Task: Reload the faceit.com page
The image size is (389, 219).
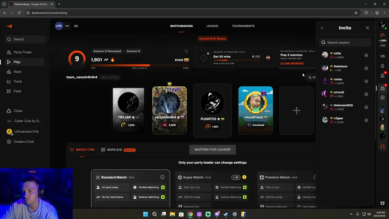Action: pos(19,13)
